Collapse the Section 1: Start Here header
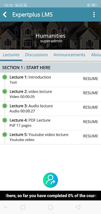 point(50,68)
